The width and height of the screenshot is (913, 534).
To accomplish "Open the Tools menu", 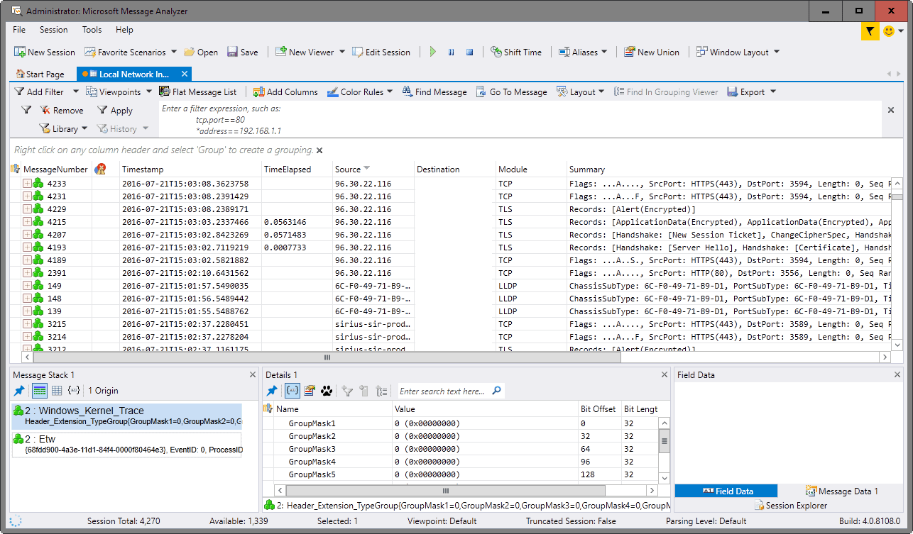I will (x=92, y=30).
